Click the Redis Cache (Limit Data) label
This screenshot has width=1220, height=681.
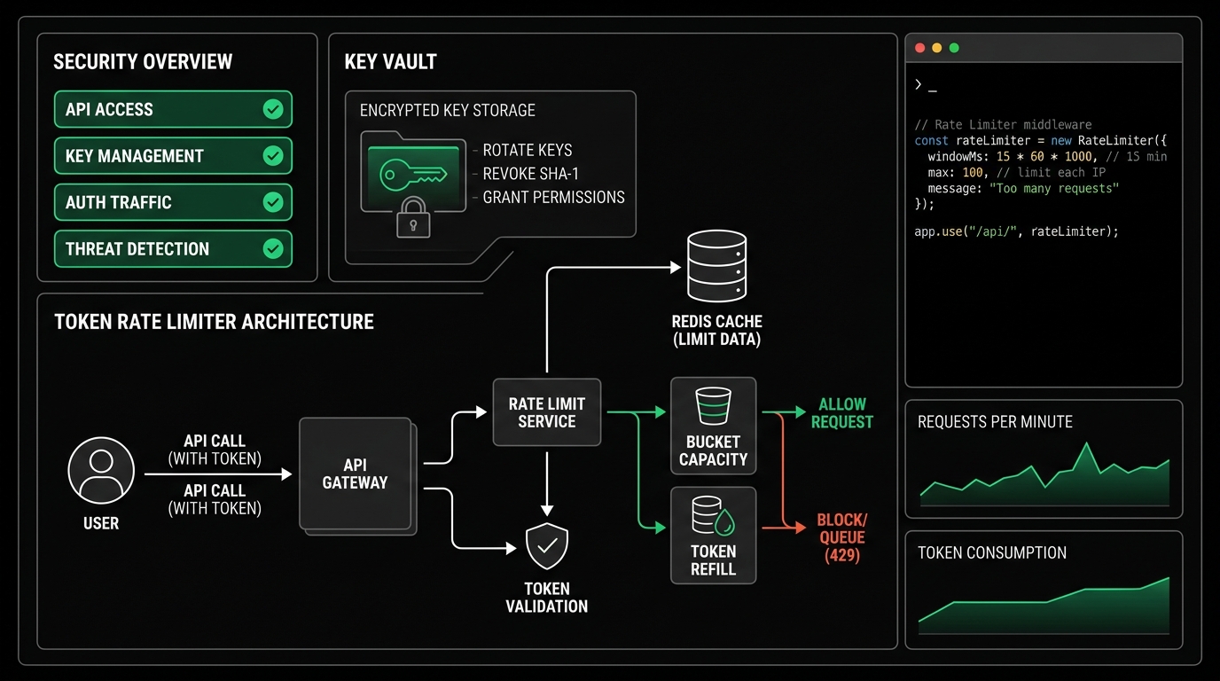click(x=716, y=330)
